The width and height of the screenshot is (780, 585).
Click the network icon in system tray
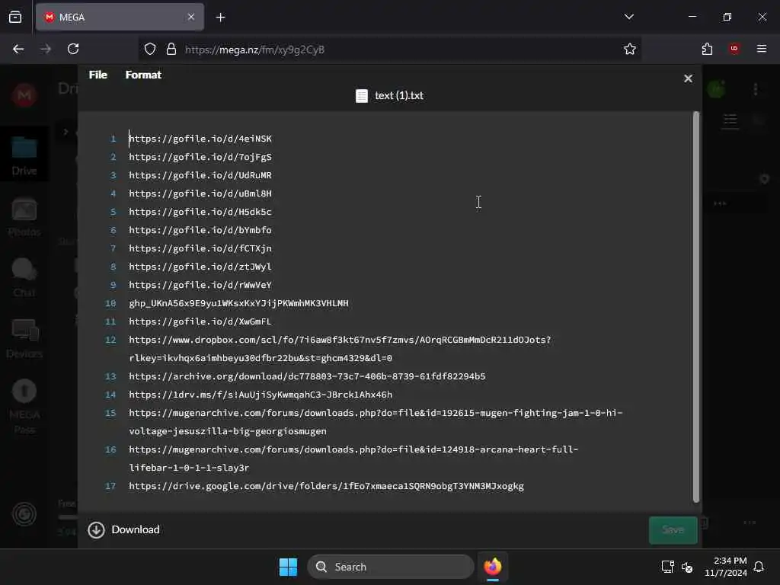(x=667, y=567)
